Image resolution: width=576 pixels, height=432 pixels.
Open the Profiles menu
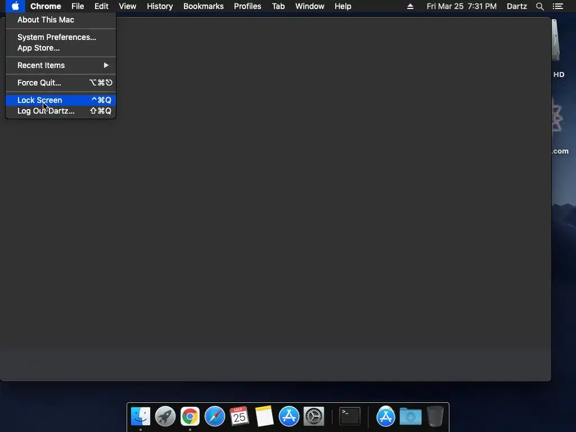tap(247, 6)
